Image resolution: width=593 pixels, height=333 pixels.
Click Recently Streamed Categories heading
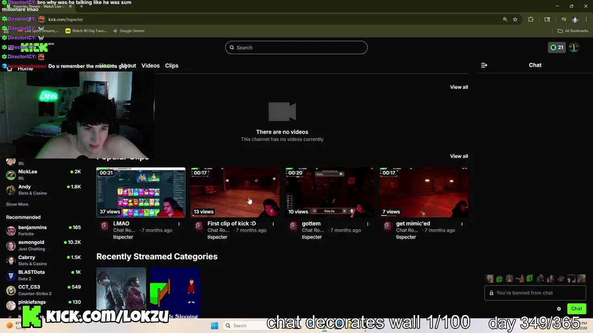(157, 257)
